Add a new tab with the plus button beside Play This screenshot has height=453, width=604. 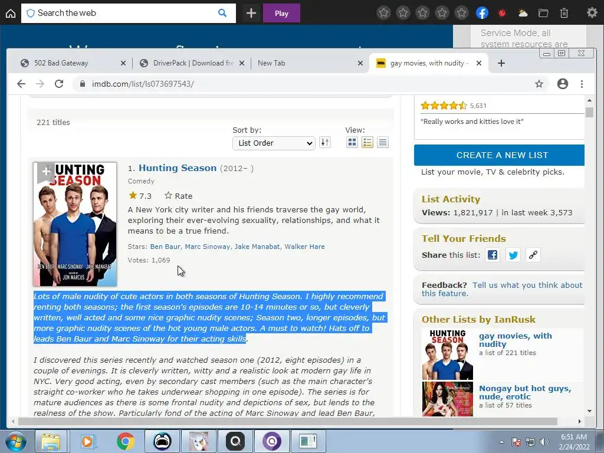tap(251, 14)
